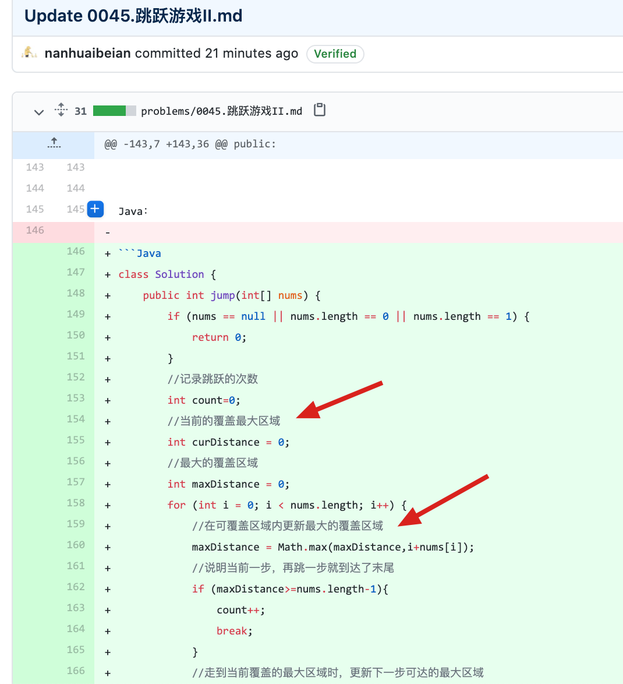Click the 'int count=0;' line

point(204,400)
